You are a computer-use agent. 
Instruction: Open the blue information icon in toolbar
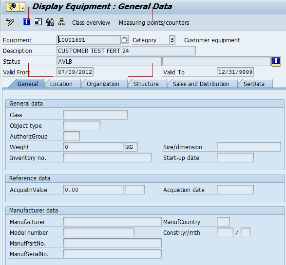pos(26,22)
